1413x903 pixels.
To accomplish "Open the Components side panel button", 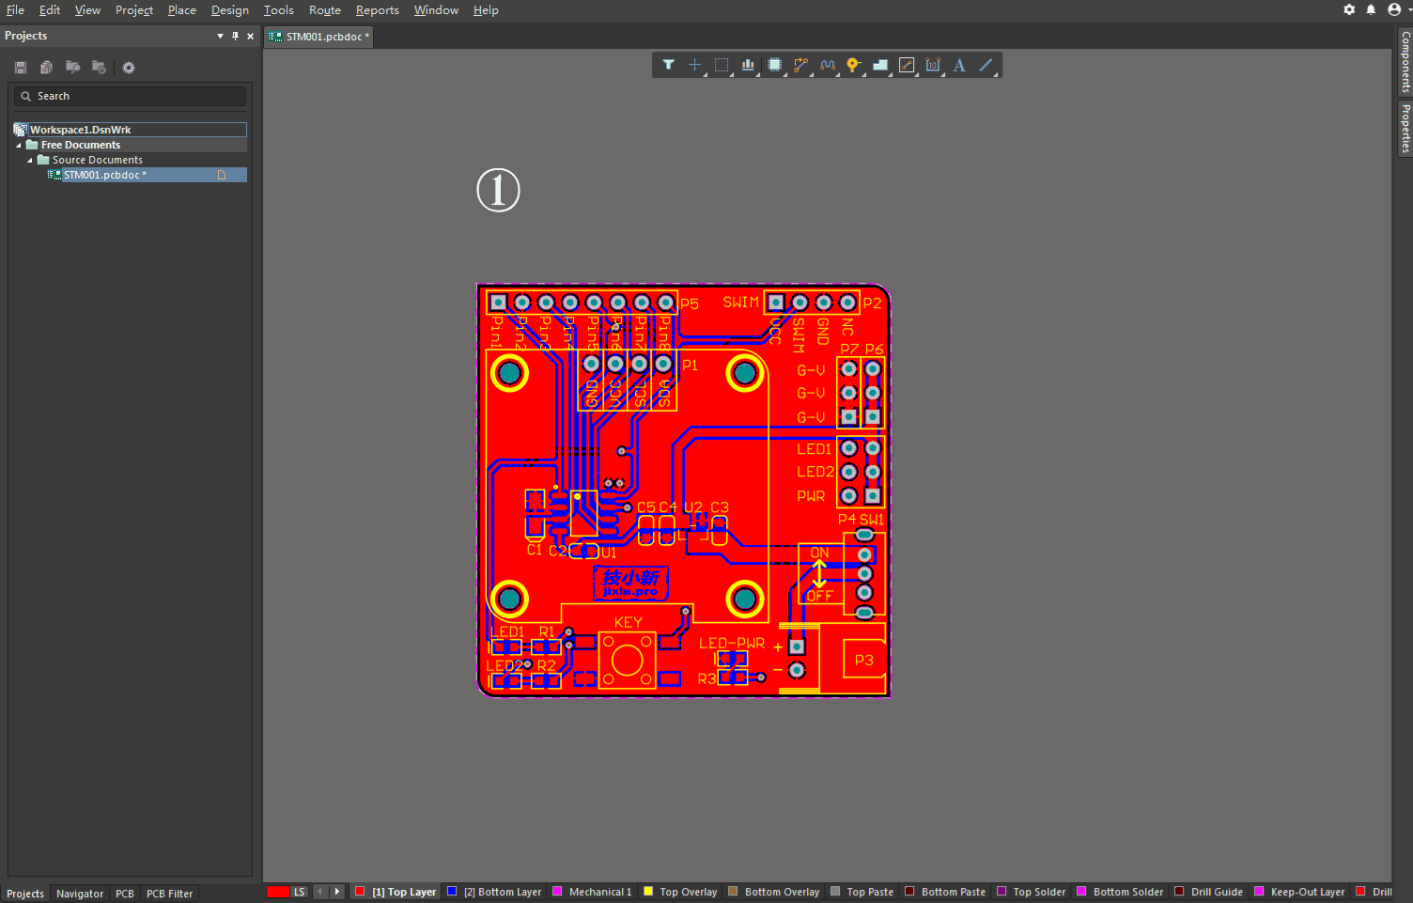I will [x=1405, y=61].
